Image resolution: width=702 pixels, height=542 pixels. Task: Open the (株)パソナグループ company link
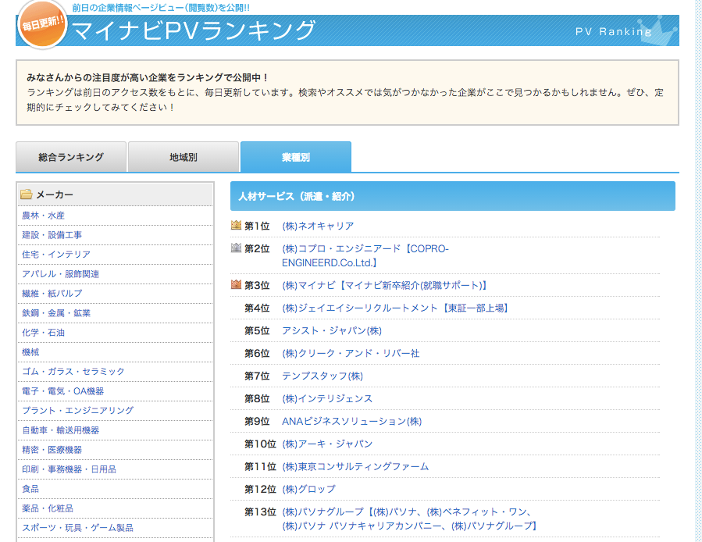pos(409,519)
